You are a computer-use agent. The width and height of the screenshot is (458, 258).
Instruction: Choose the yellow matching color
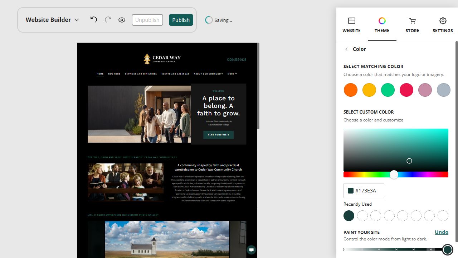click(369, 90)
